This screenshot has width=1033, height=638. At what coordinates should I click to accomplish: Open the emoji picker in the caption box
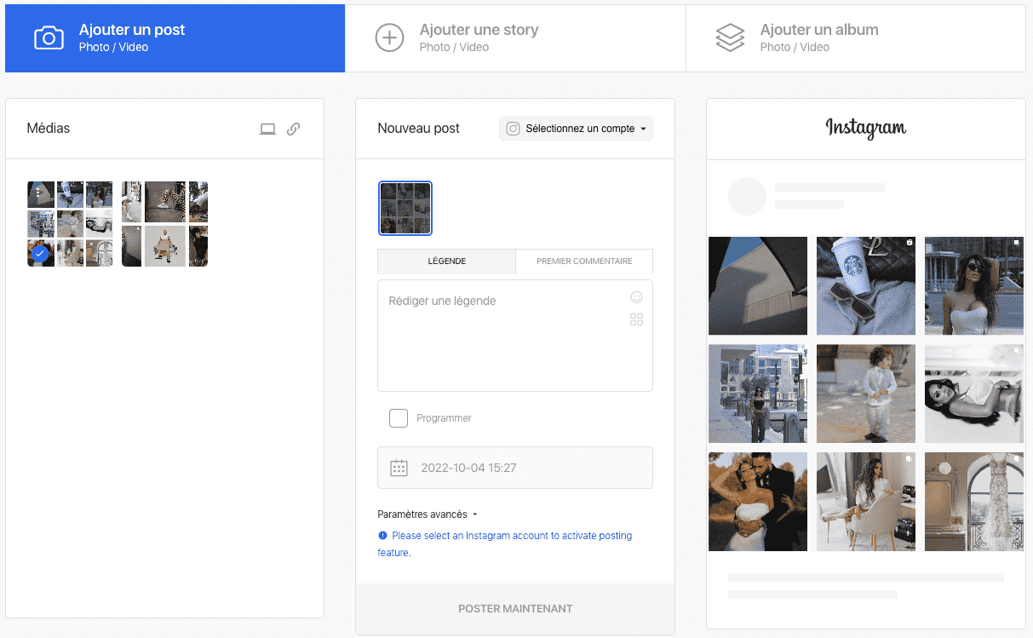tap(636, 297)
